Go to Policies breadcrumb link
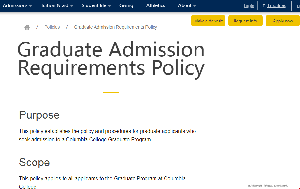This screenshot has width=300, height=189. click(x=52, y=27)
